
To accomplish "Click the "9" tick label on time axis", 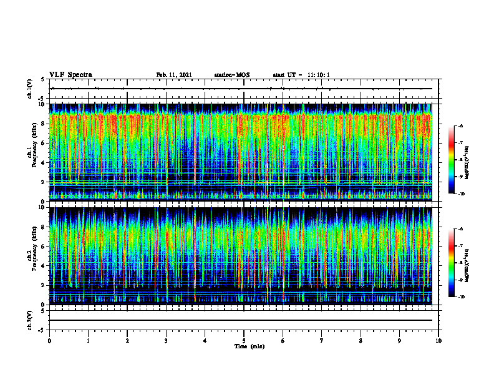I will [x=399, y=341].
